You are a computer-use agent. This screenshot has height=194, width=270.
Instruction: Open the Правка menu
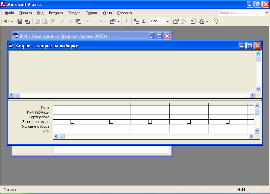[26, 13]
